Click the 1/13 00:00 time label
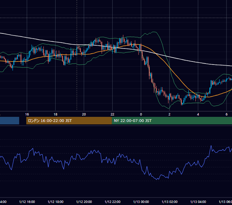This screenshot has height=205, width=232. click(x=141, y=202)
